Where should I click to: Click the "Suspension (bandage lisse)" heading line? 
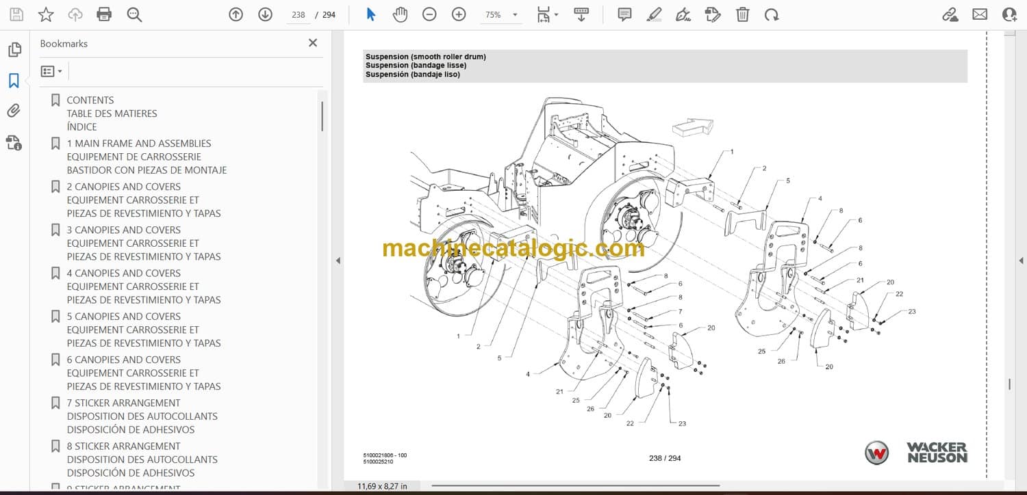[416, 66]
